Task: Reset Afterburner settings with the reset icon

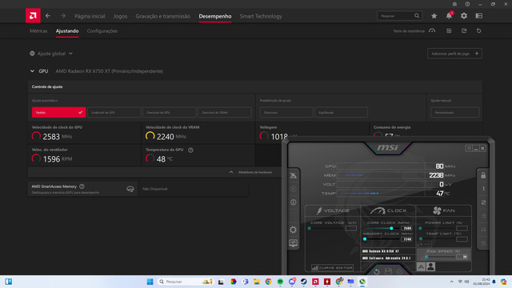Action: 377,272
